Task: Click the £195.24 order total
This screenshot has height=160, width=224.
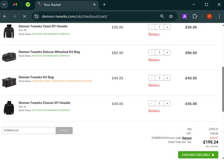Action: click(x=211, y=142)
